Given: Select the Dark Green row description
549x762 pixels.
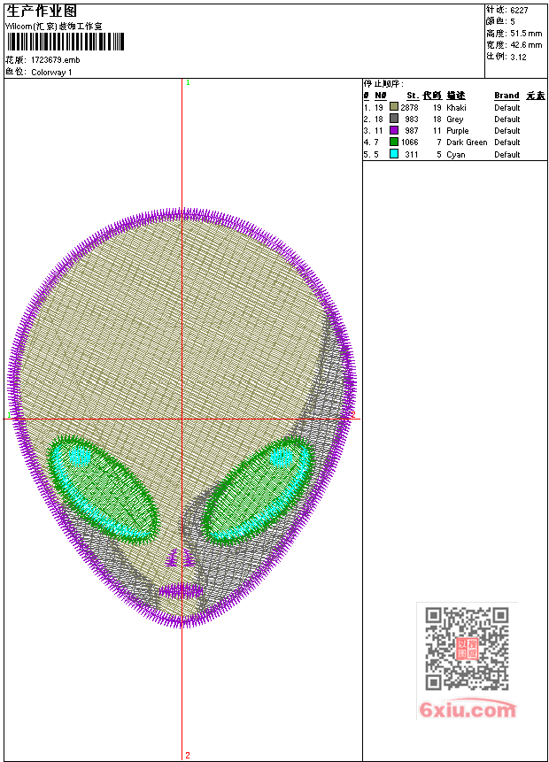Looking at the screenshot, I should 467,142.
